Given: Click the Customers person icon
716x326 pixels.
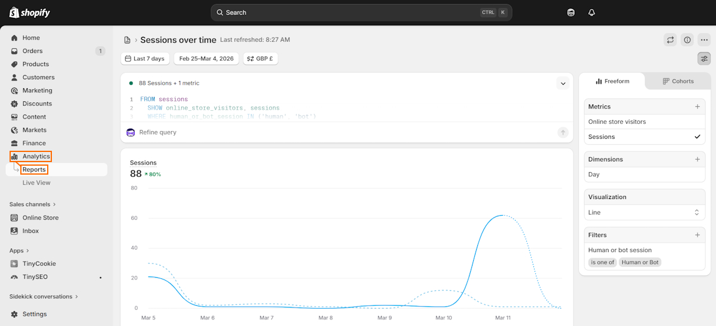Looking at the screenshot, I should click(x=14, y=77).
